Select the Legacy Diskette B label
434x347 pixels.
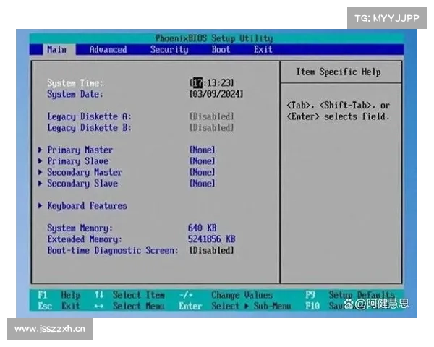89,127
